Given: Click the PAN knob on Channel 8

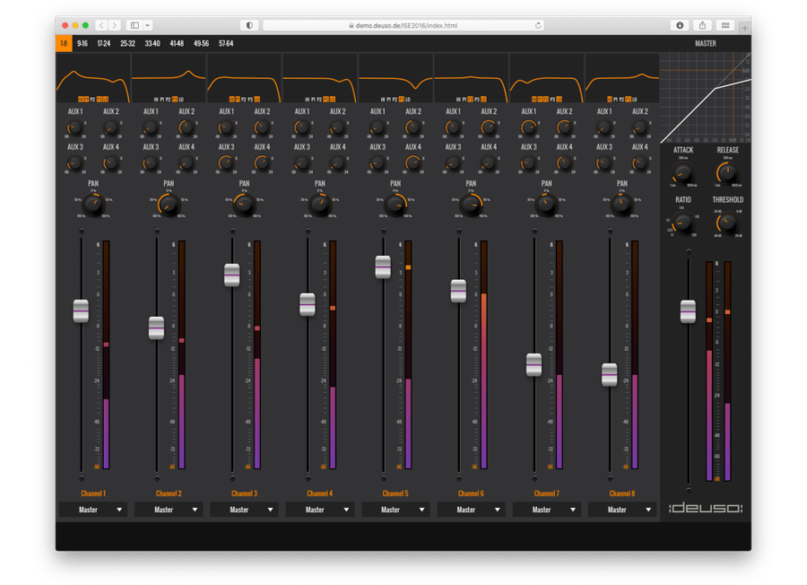Looking at the screenshot, I should (622, 205).
